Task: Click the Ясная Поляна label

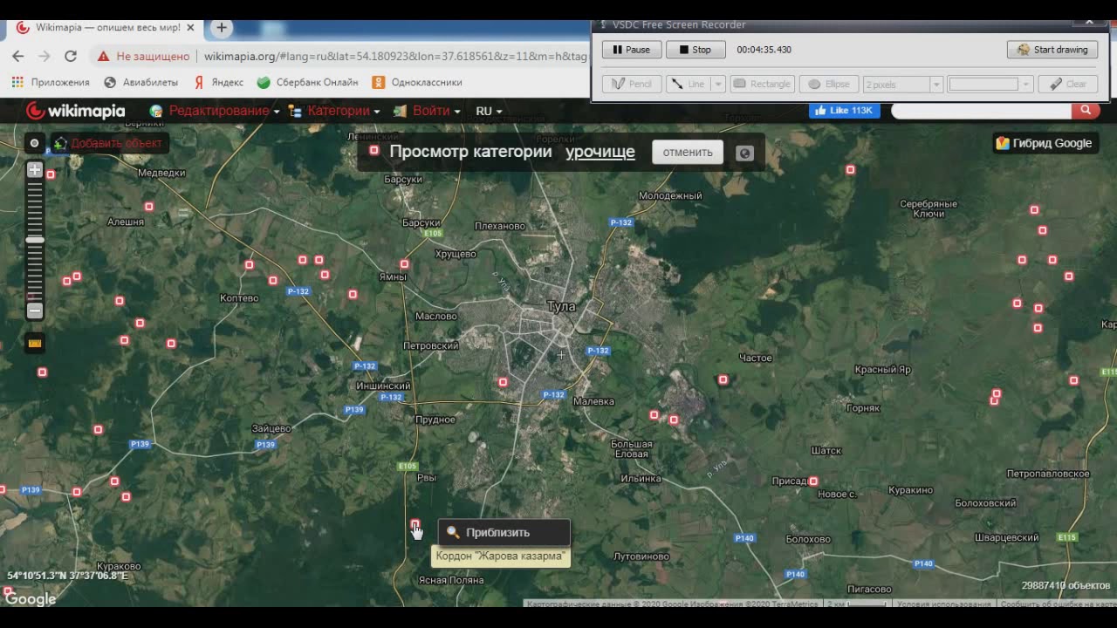Action: pos(451,580)
